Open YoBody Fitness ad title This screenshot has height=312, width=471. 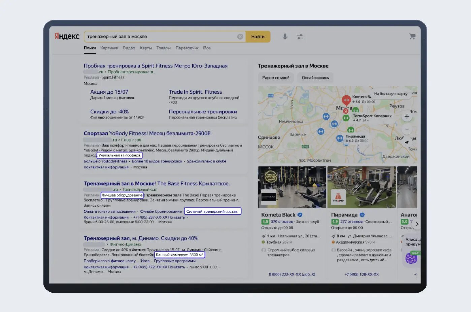[x=148, y=133]
